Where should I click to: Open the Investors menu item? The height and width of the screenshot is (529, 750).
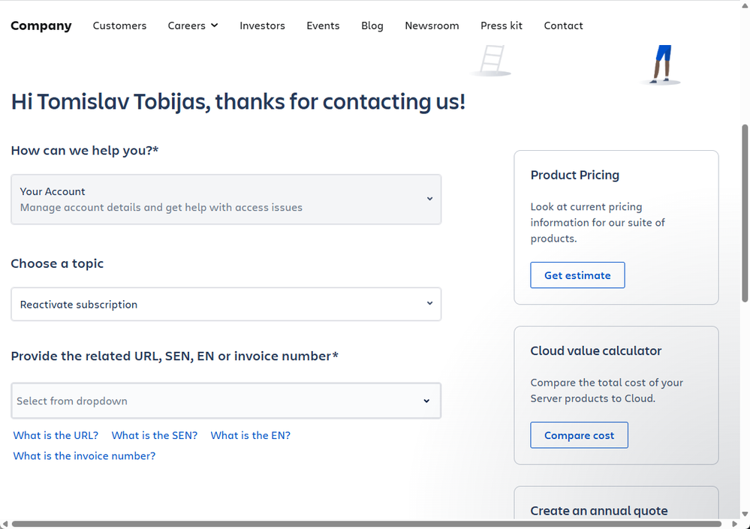click(262, 26)
